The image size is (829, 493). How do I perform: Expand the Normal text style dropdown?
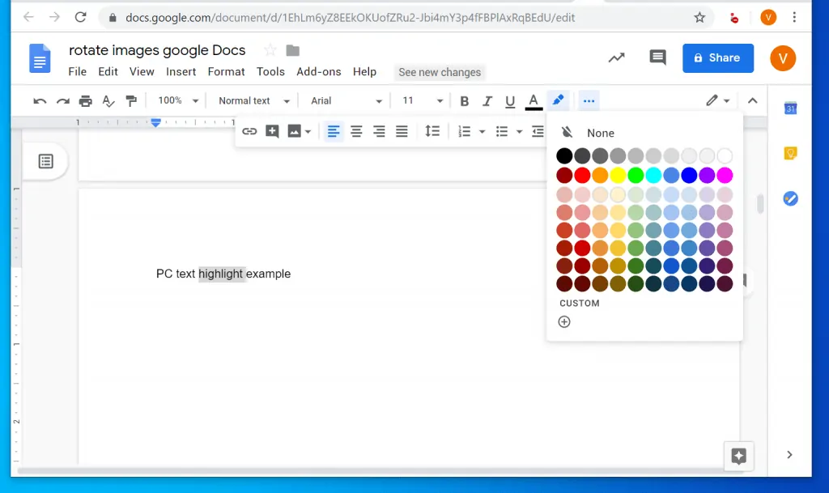pos(253,100)
